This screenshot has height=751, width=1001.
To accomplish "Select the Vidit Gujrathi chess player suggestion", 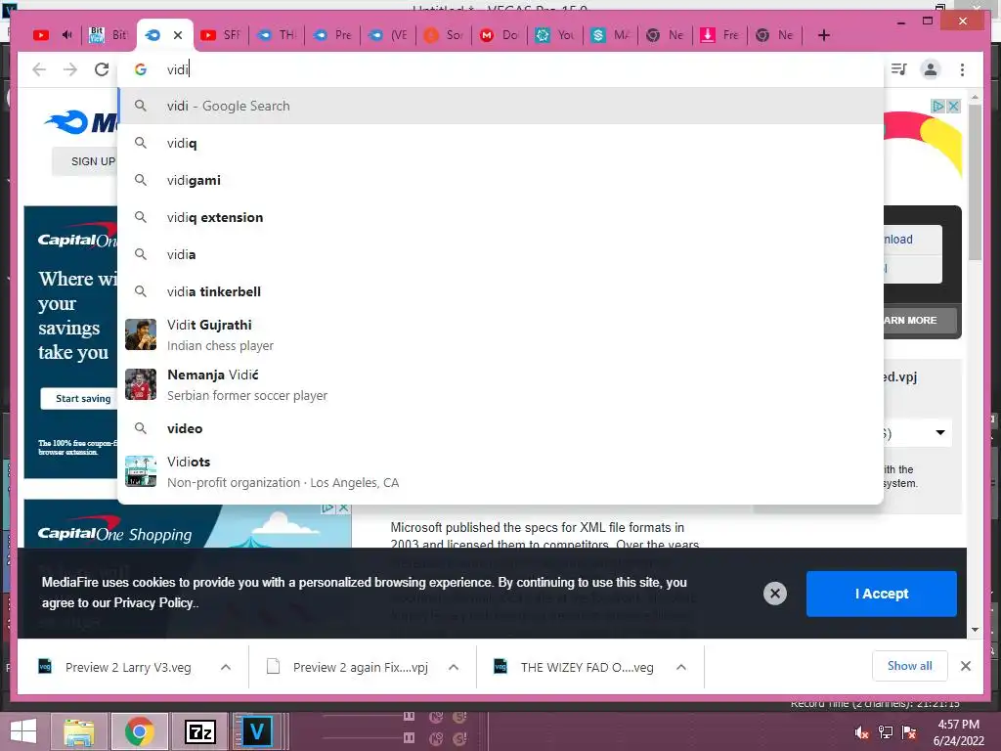I will point(500,334).
